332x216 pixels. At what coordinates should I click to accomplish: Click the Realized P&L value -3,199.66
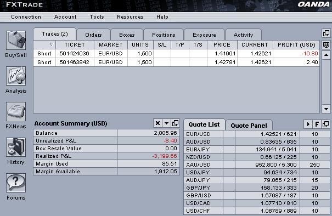[165, 156]
